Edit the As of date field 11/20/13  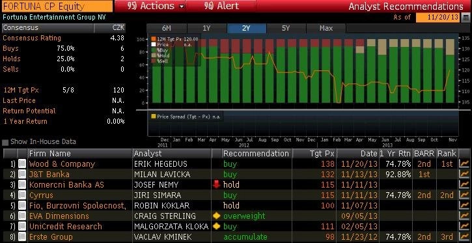tap(438, 17)
